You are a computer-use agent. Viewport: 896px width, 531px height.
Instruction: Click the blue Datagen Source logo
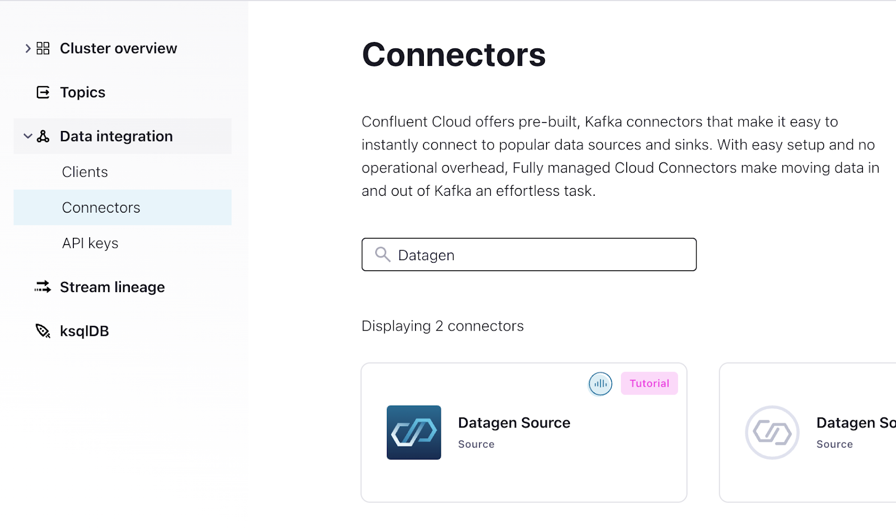(x=414, y=433)
